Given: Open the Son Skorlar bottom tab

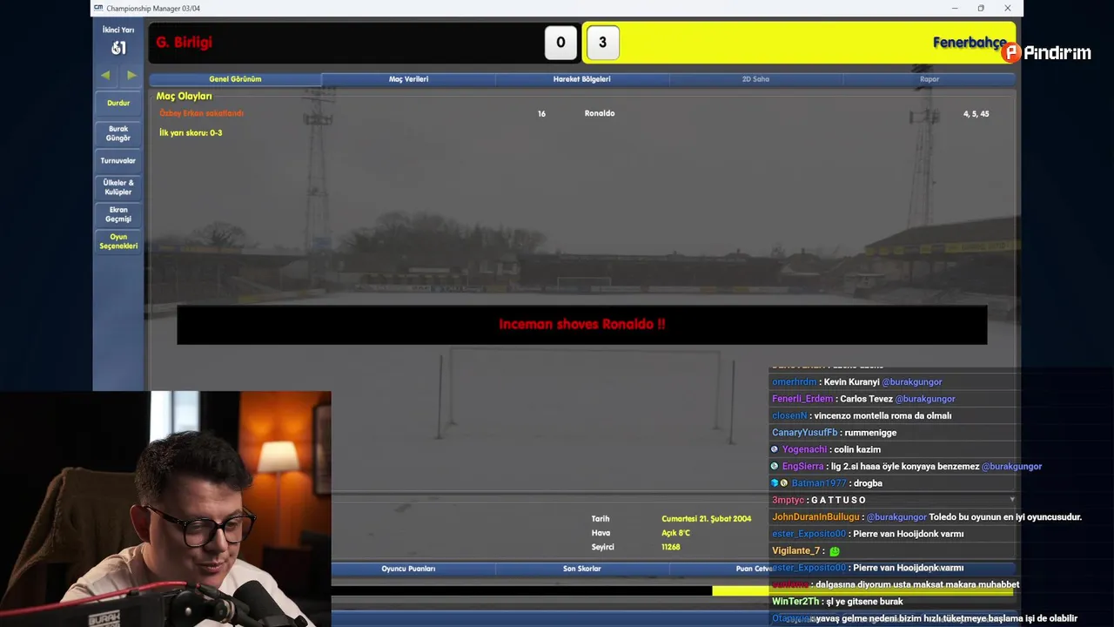Looking at the screenshot, I should pos(582,569).
